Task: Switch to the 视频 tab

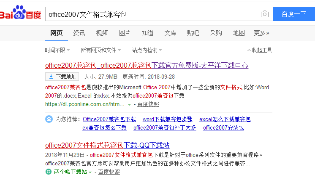Action: pyautogui.click(x=102, y=33)
